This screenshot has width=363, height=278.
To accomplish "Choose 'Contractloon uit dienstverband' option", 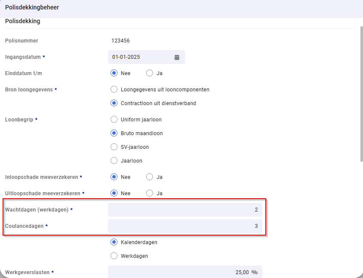I will [x=114, y=103].
